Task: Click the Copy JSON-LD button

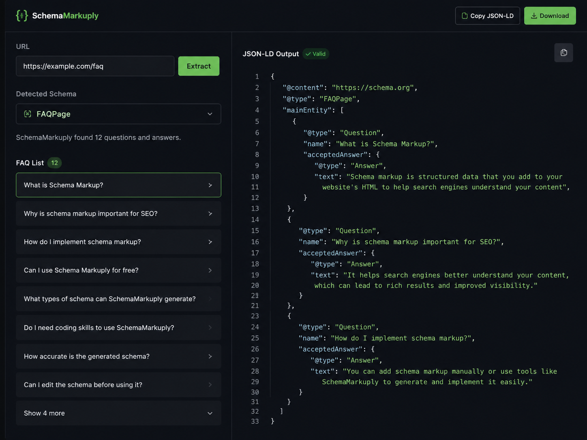Action: pos(487,16)
